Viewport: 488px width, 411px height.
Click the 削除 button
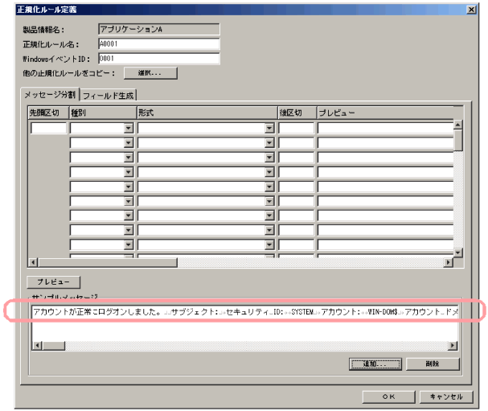[x=433, y=364]
